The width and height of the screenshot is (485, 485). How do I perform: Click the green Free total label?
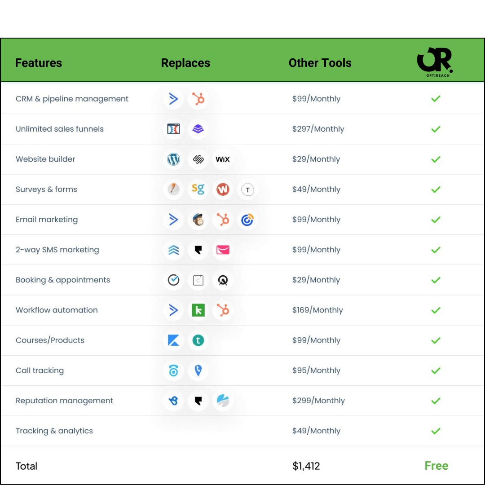(436, 466)
